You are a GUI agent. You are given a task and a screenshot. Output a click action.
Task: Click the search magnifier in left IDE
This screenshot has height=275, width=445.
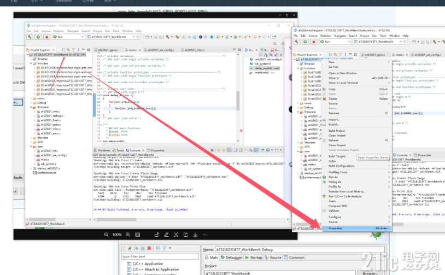tap(275, 43)
